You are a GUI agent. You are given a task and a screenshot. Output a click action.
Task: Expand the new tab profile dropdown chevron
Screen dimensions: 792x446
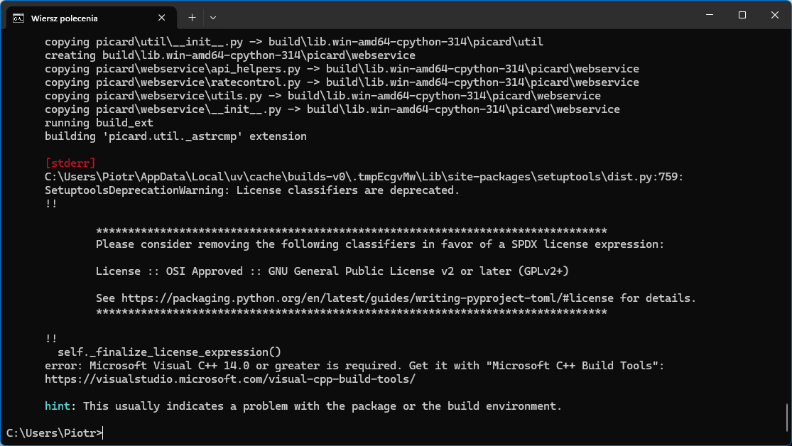click(x=213, y=17)
